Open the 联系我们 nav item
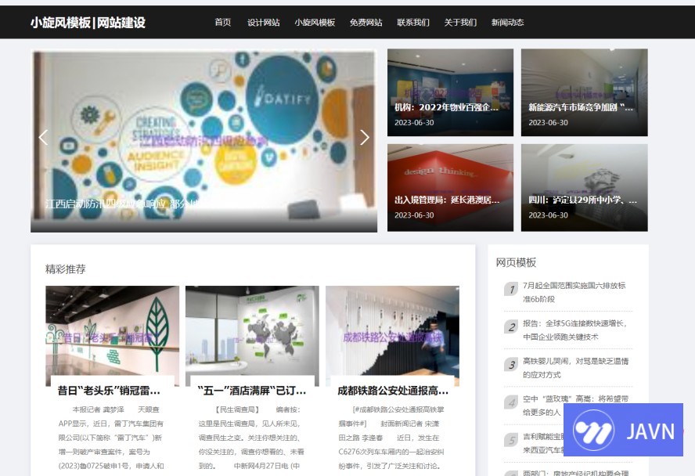This screenshot has width=695, height=476. tap(413, 22)
